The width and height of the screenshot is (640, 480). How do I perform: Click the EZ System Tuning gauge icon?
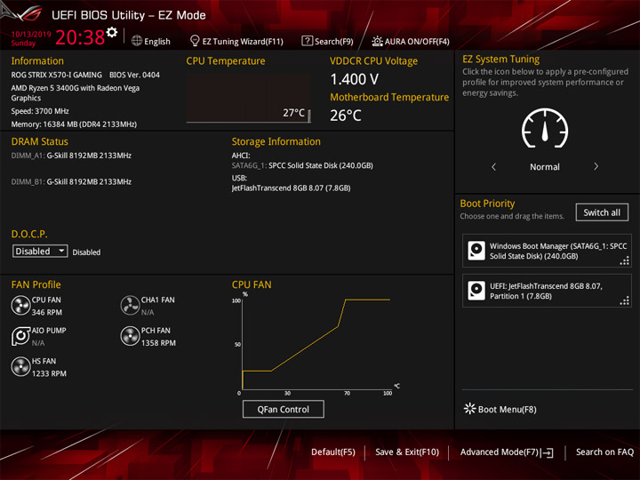coord(545,128)
